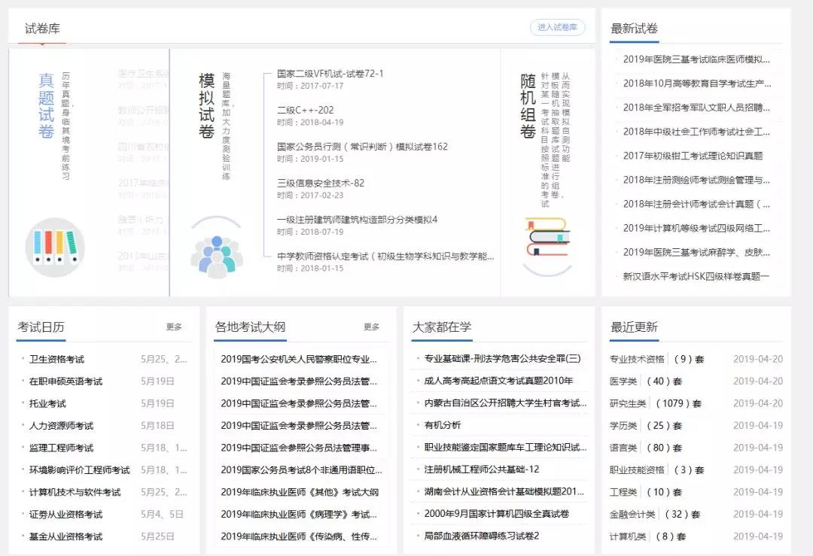Click 更多 in the 各地考试大纲 section
Screen dimensions: 813x556
pyautogui.click(x=372, y=327)
